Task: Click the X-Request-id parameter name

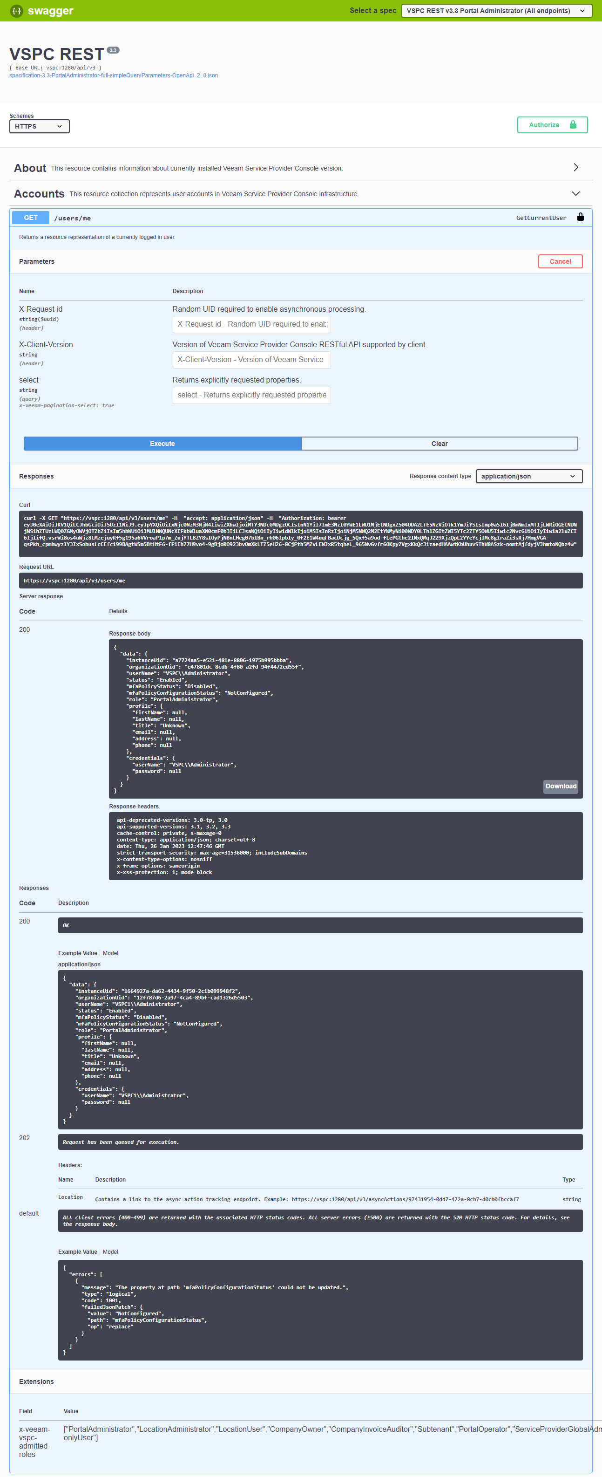Action: tap(41, 309)
